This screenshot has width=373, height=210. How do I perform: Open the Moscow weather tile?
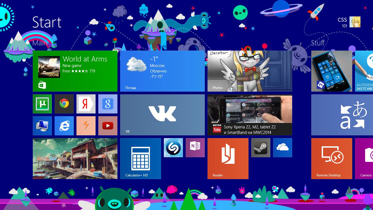tap(162, 71)
